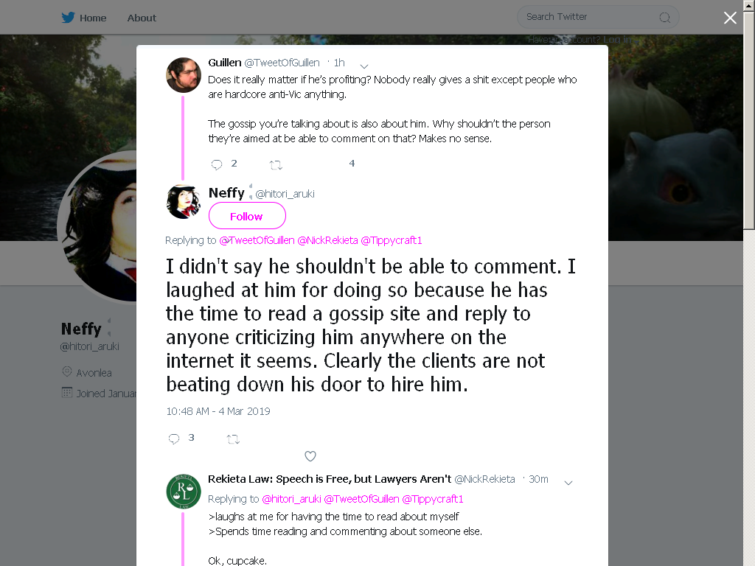Open Neffy's avatar in the tweet
755x566 pixels.
184,202
